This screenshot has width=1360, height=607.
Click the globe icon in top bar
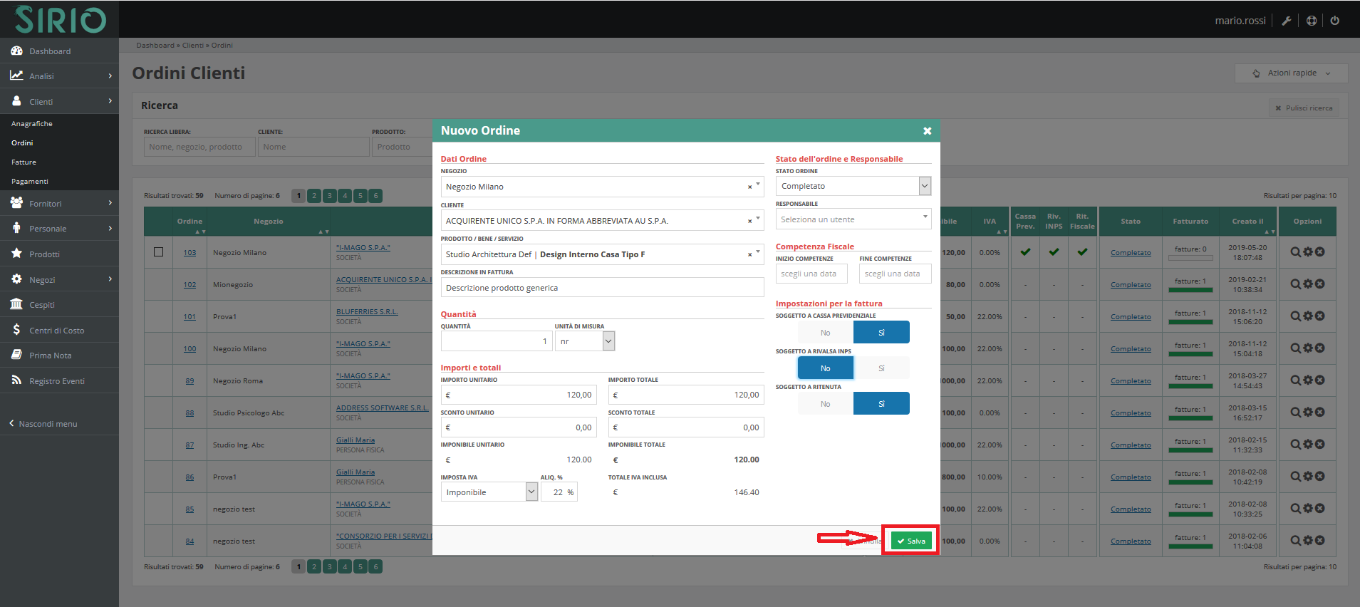point(1311,21)
